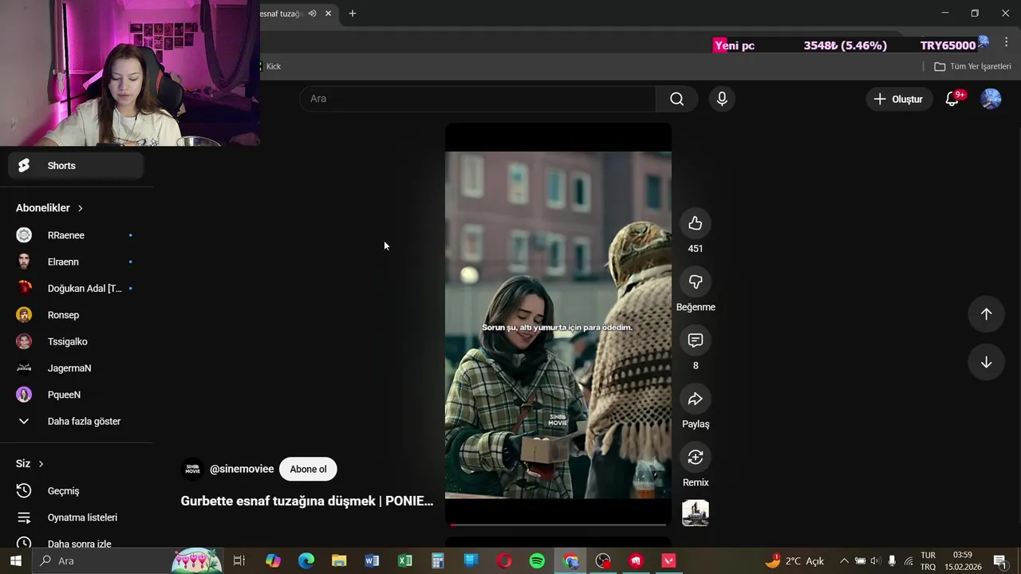Open the sinemoviee channel avatar
1021x574 pixels.
pos(192,470)
